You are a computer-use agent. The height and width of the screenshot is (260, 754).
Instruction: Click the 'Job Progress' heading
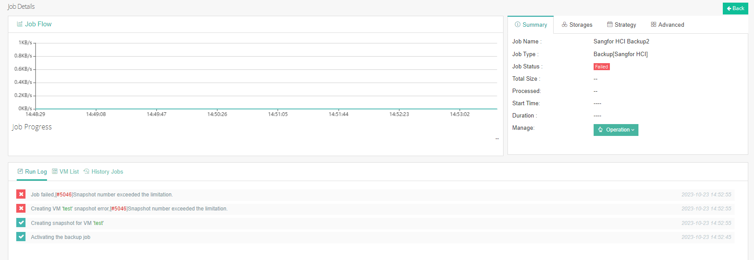point(32,127)
